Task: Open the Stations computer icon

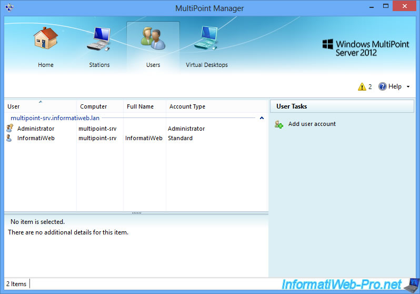Action: (x=99, y=38)
